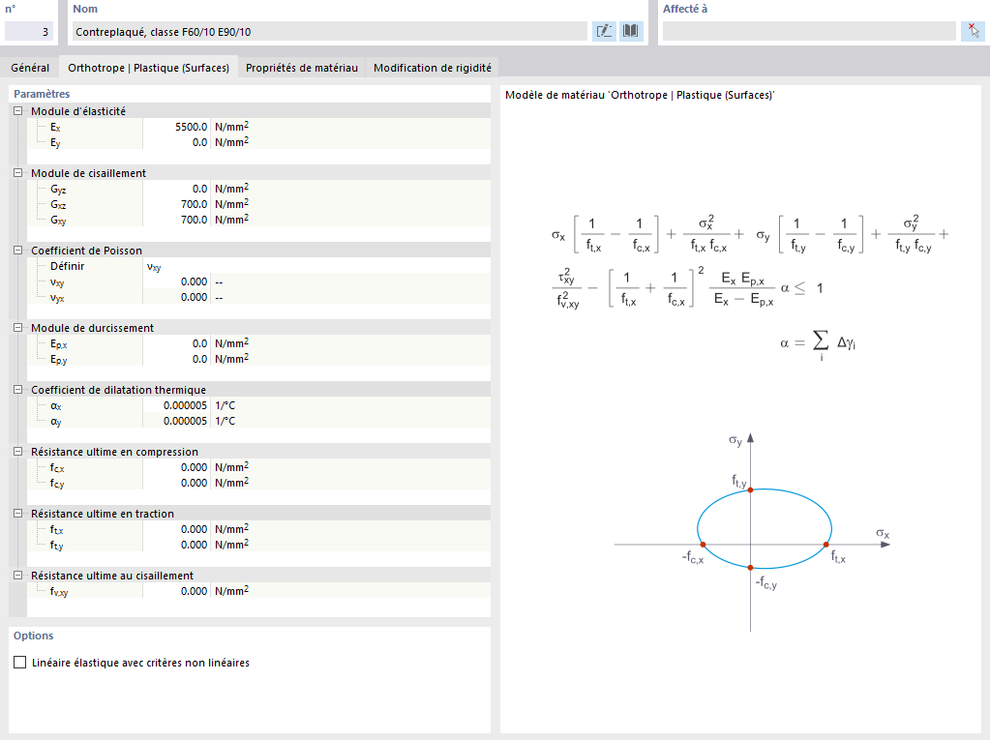Screen dimensions: 990x740
Task: Click the Ex parameter label
Action: tap(55, 128)
